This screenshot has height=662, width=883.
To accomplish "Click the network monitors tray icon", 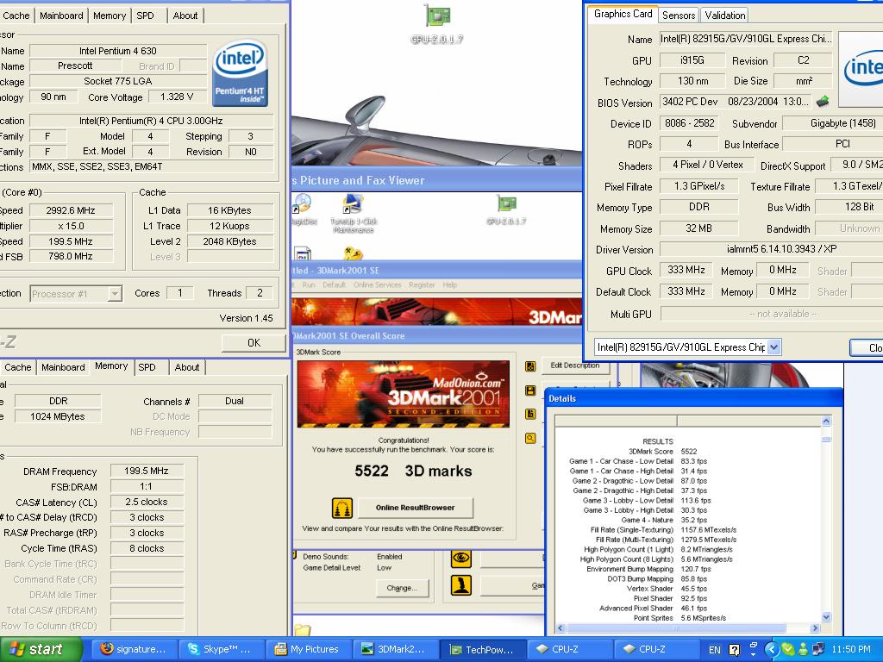I will tap(817, 650).
